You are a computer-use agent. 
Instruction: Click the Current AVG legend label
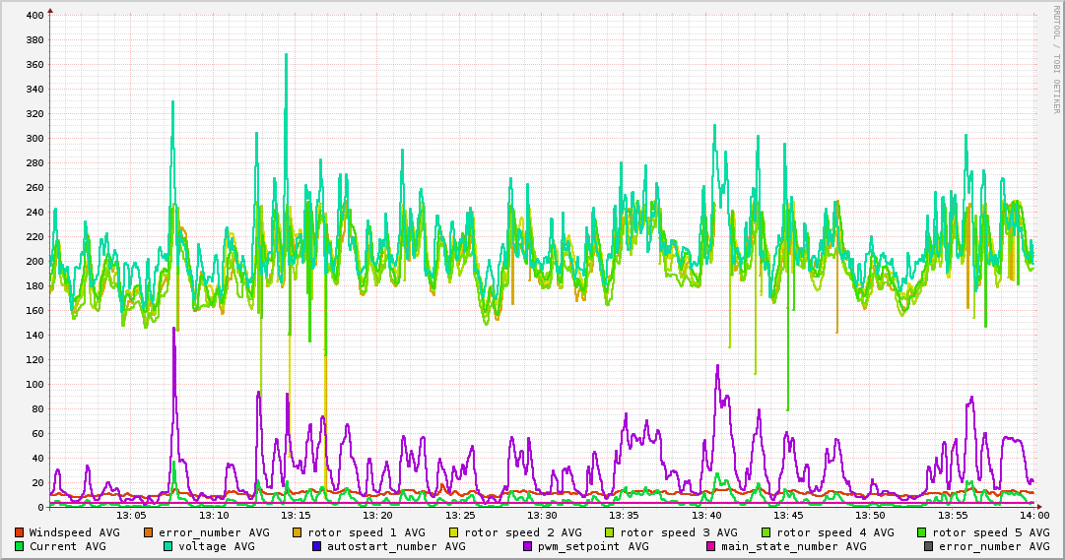(x=67, y=546)
